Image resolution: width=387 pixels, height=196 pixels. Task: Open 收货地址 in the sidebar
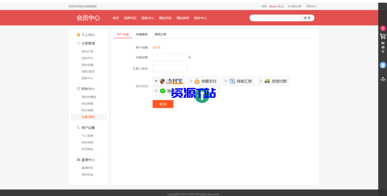click(x=87, y=149)
